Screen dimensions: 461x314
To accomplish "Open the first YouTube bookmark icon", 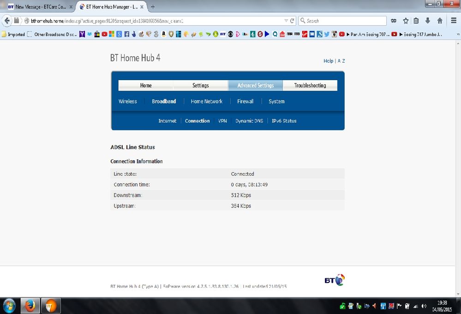I will tap(104, 35).
